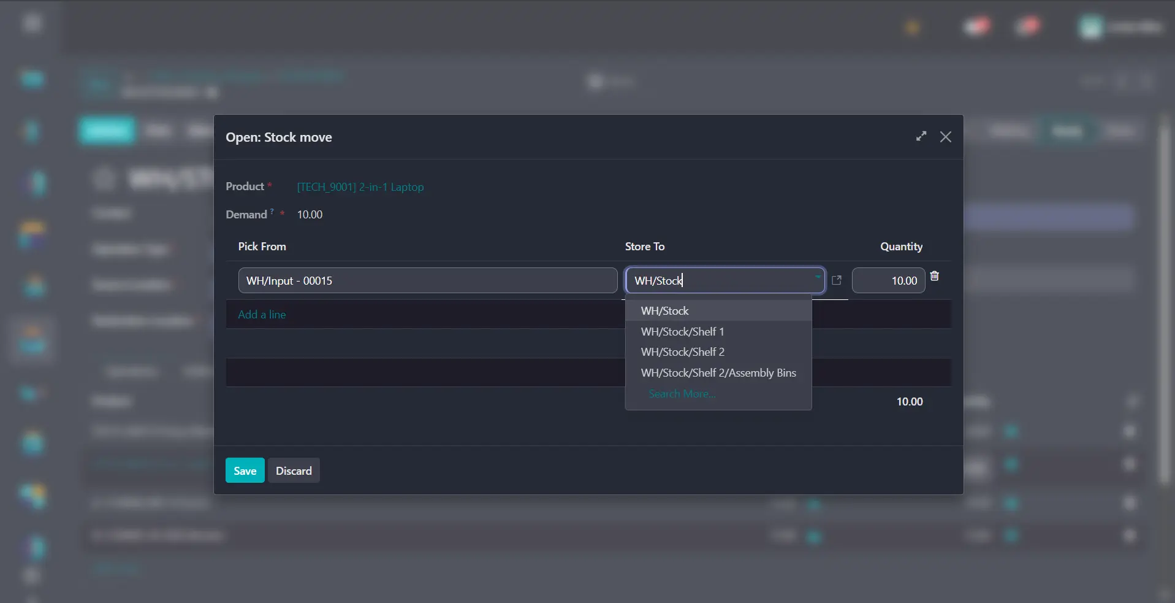Click the 10.00 quantity total below the lines
Viewport: 1175px width, 603px height.
[910, 401]
